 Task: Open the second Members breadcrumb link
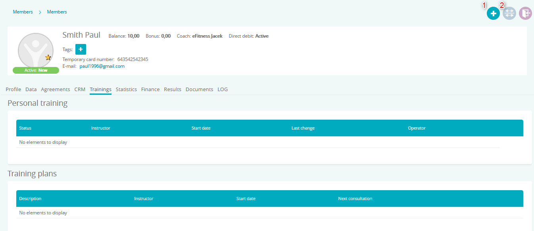[x=57, y=12]
